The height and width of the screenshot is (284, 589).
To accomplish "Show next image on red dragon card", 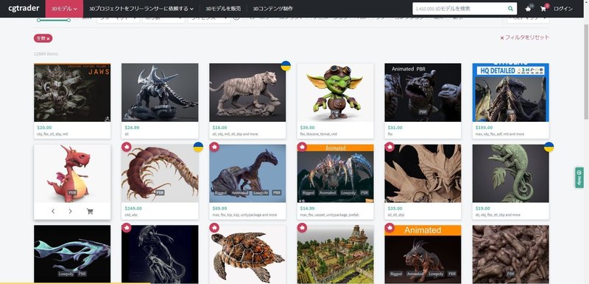I will coord(70,211).
